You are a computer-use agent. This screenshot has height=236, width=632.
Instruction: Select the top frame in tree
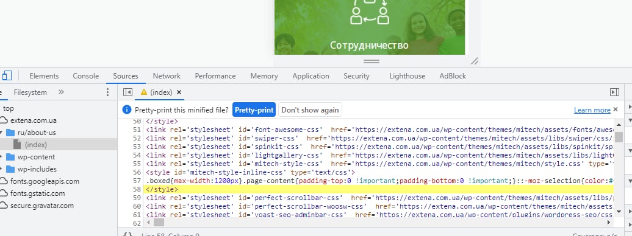click(9, 108)
